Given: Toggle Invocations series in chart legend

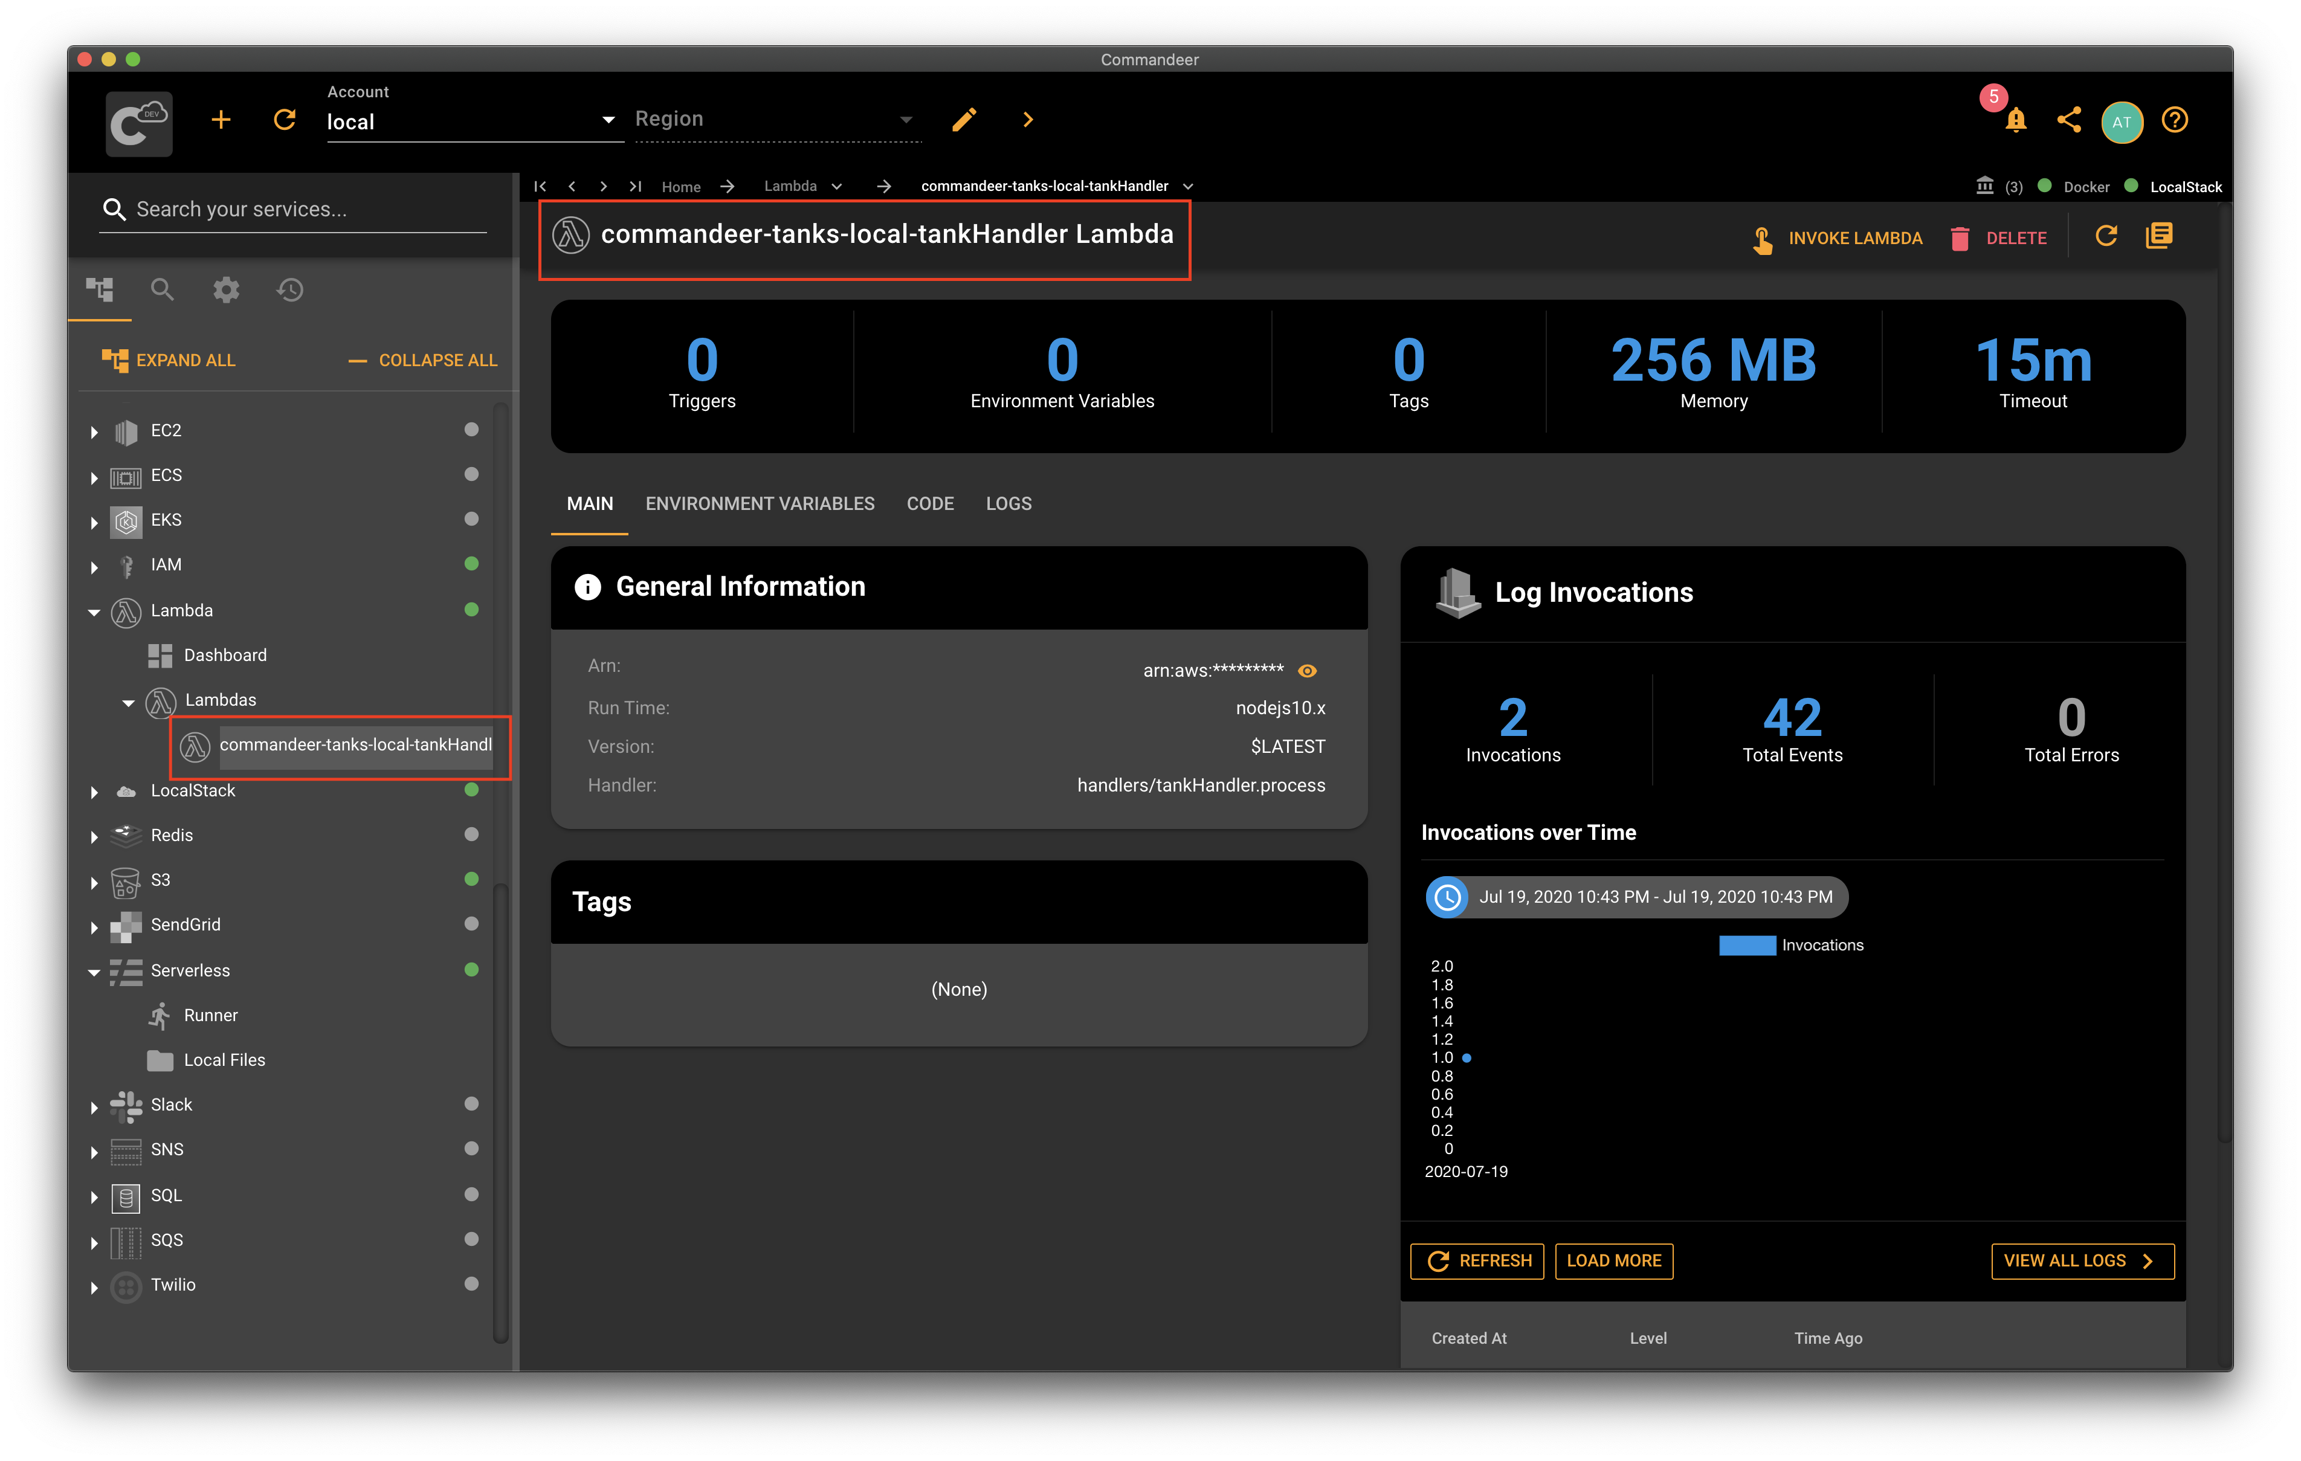Looking at the screenshot, I should 1792,945.
